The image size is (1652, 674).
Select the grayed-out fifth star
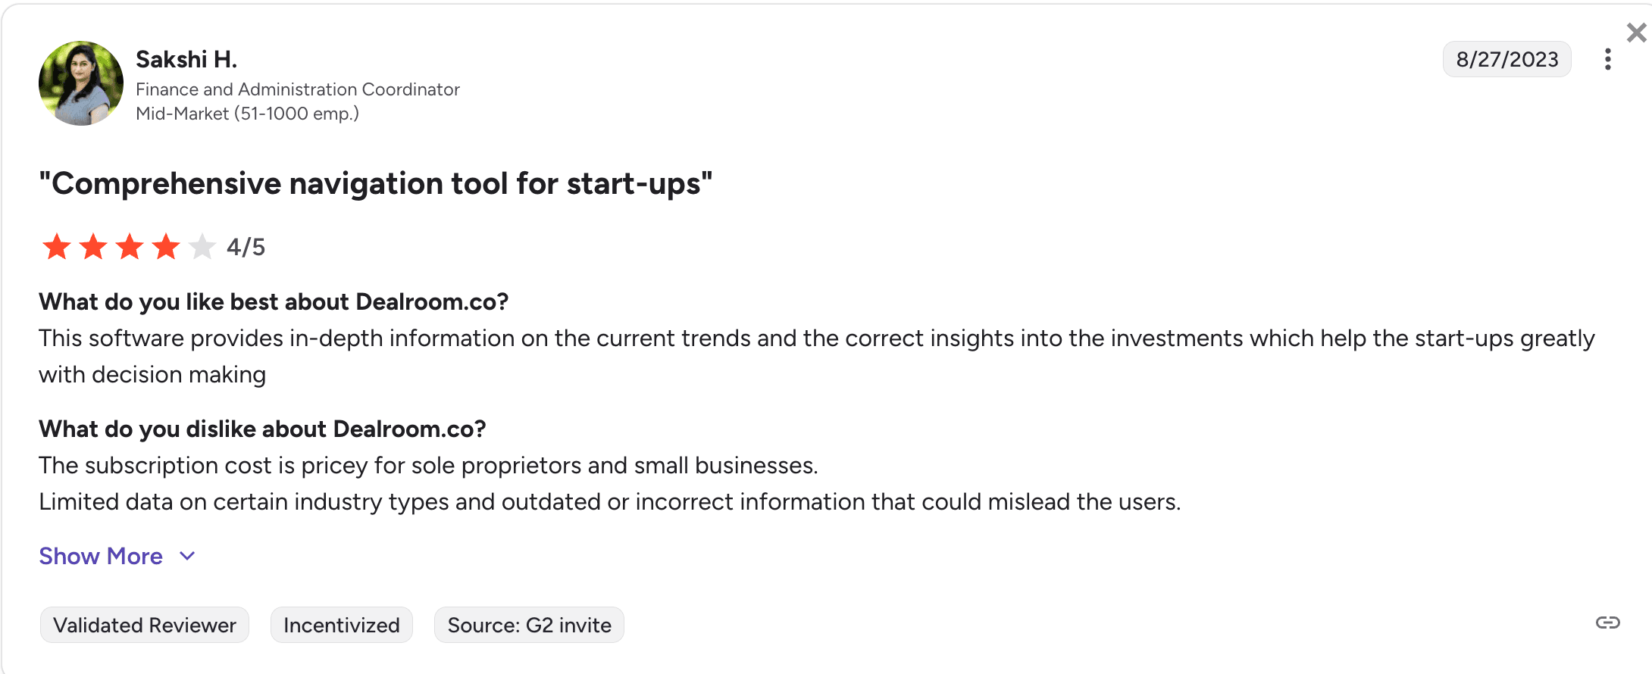point(202,246)
